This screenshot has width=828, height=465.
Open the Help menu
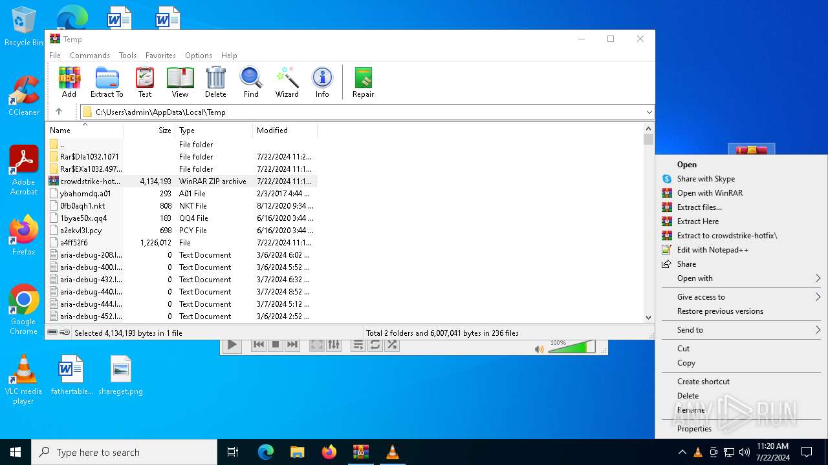point(229,56)
